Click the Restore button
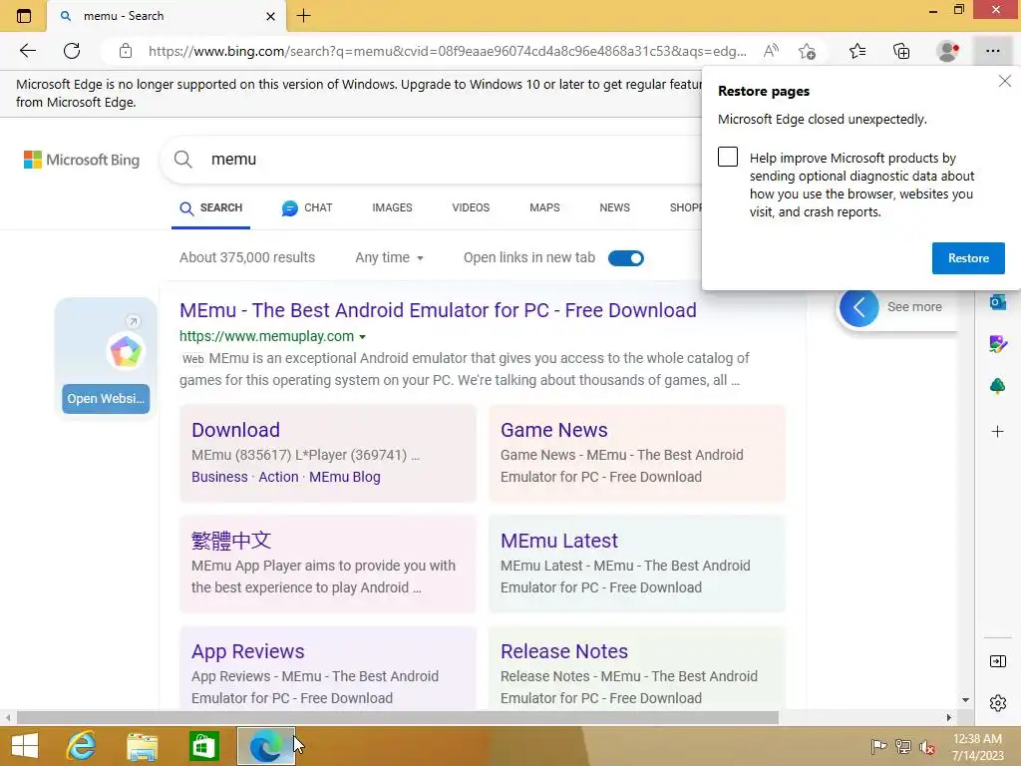1021x766 pixels. point(968,258)
